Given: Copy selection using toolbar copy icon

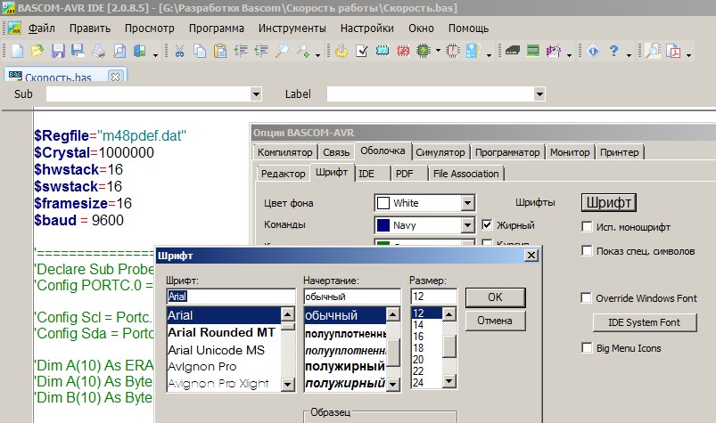Looking at the screenshot, I should 200,51.
